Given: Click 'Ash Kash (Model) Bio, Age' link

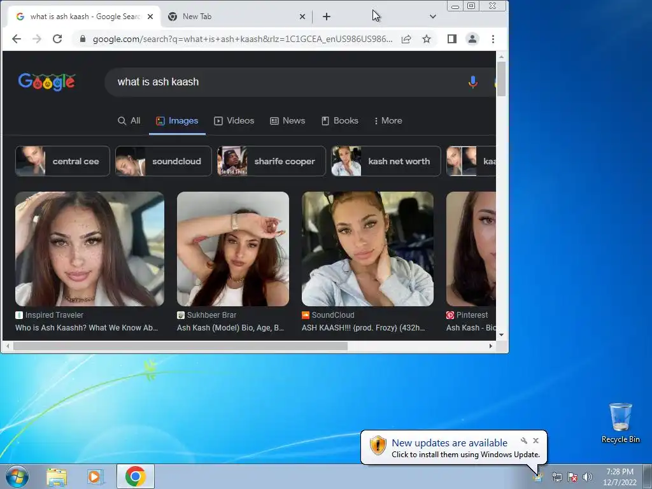Looking at the screenshot, I should (230, 328).
